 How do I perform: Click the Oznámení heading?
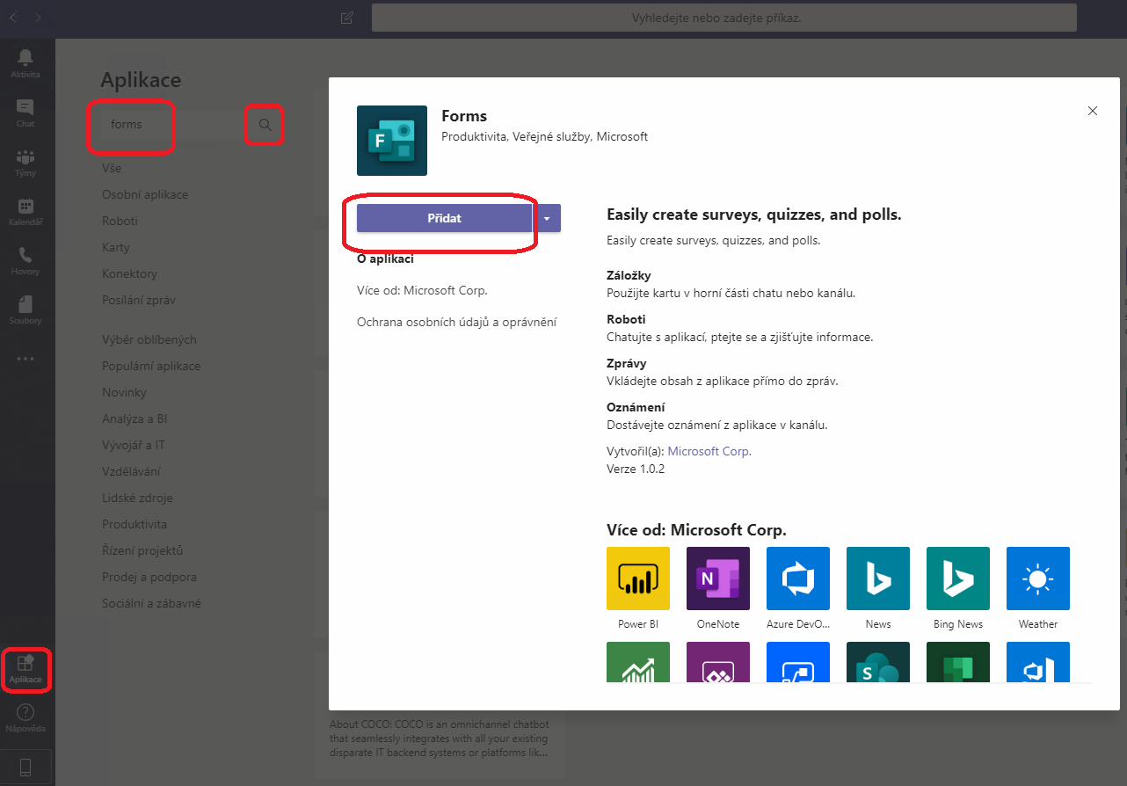(636, 407)
